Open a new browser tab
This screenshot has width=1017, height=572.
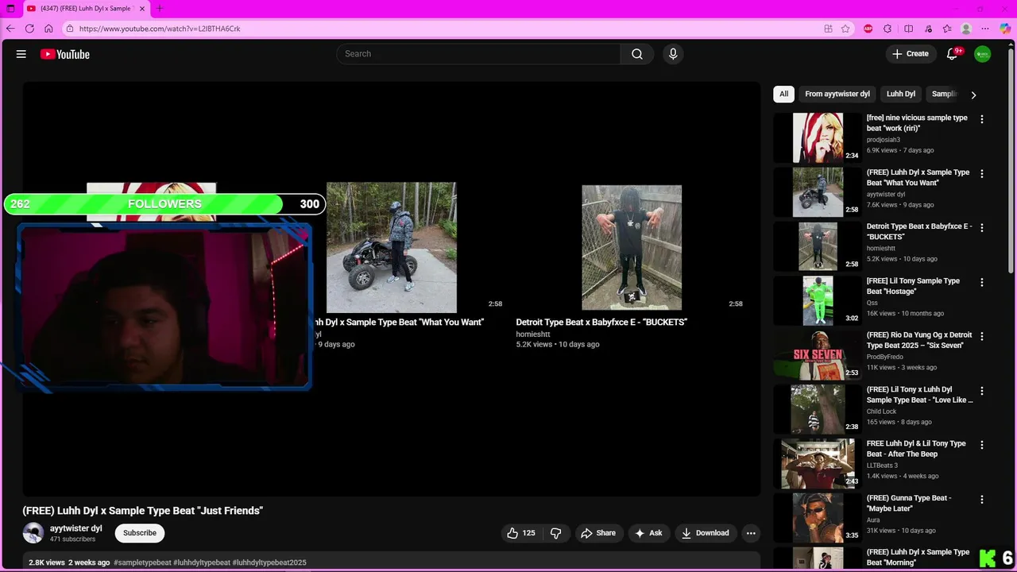tap(159, 9)
